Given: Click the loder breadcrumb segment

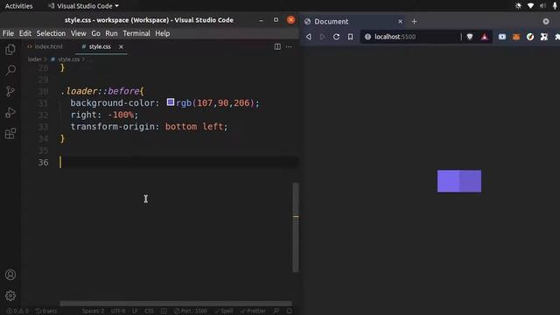Looking at the screenshot, I should (35, 59).
